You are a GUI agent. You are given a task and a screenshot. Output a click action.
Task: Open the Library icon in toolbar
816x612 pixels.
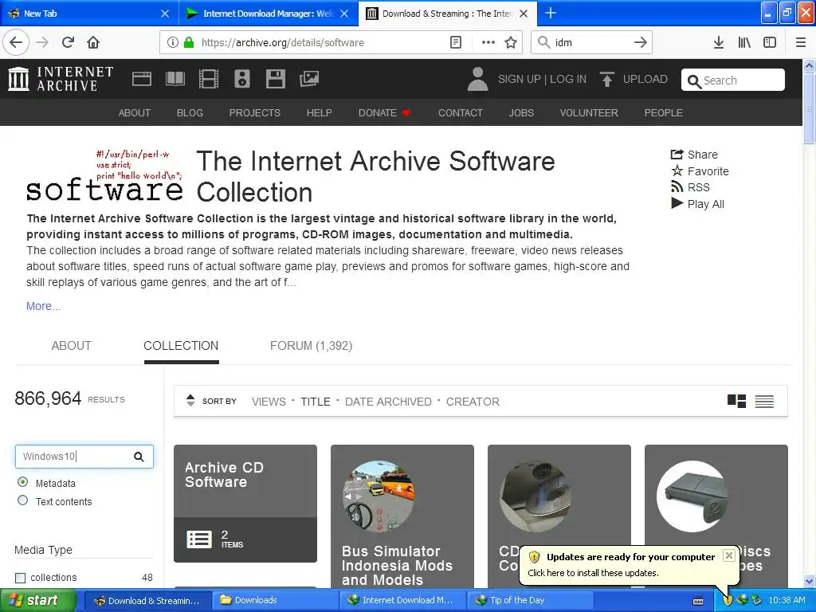click(x=744, y=42)
